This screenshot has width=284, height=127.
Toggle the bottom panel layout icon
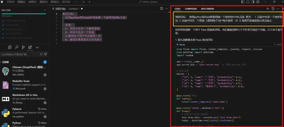tap(248, 2)
